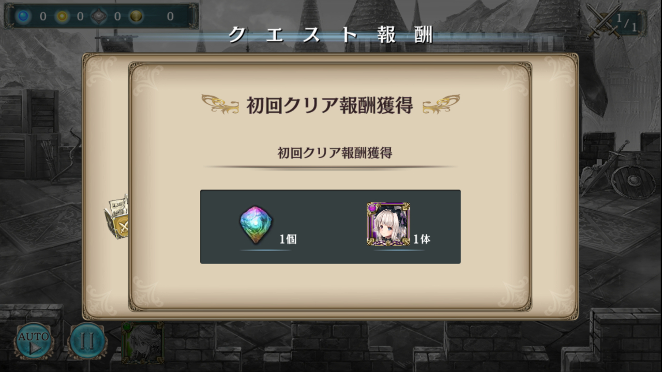Tap the left golden ornament beside heading

click(x=220, y=104)
